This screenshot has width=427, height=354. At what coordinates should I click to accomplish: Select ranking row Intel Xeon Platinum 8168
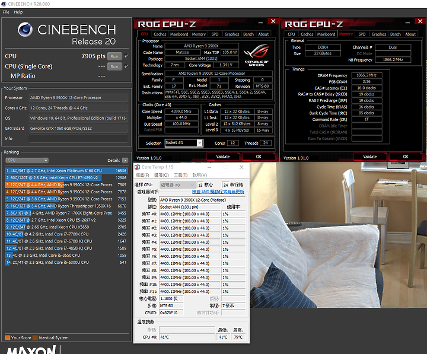point(66,171)
